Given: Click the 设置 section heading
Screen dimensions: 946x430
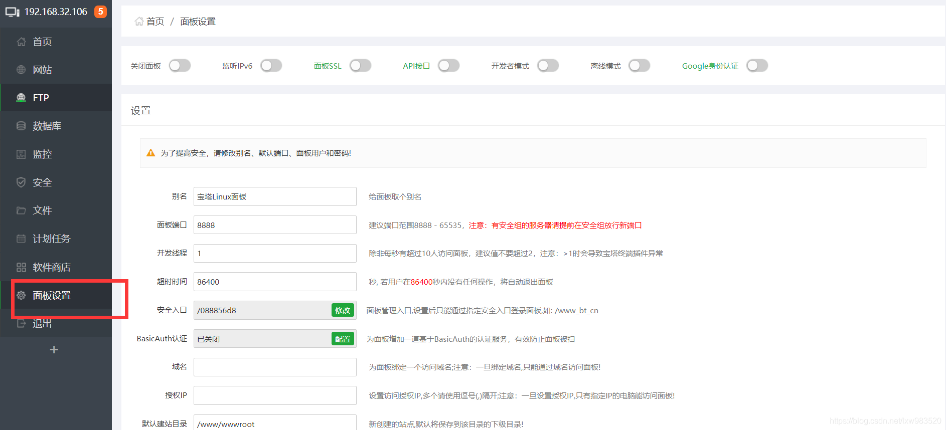Looking at the screenshot, I should tap(141, 111).
